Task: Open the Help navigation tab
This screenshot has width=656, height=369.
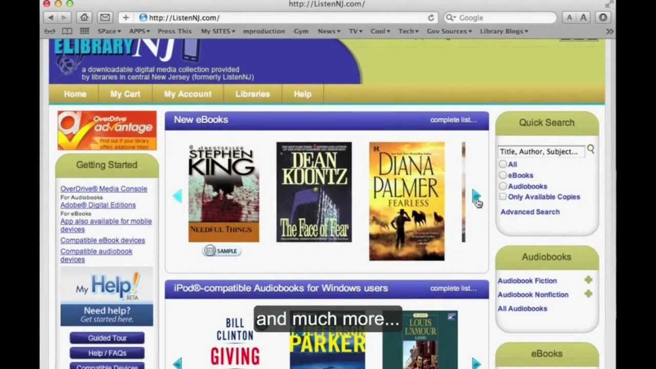Action: (x=302, y=94)
